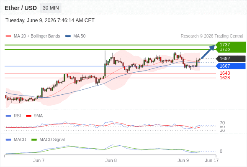Screen dimensions: 247x167
Task: Click the blue MA 50 legend swatch
Action: (68, 36)
